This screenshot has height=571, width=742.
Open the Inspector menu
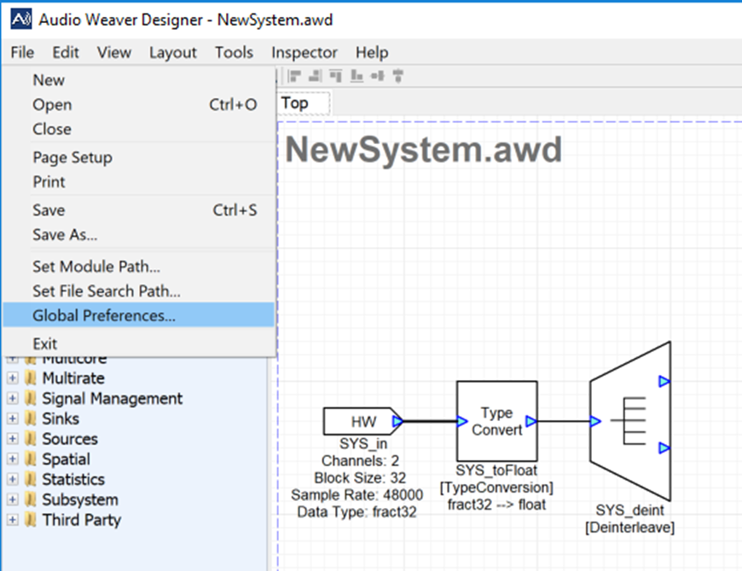point(304,52)
